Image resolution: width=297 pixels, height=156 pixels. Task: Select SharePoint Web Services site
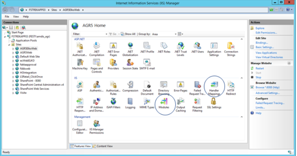35,89
